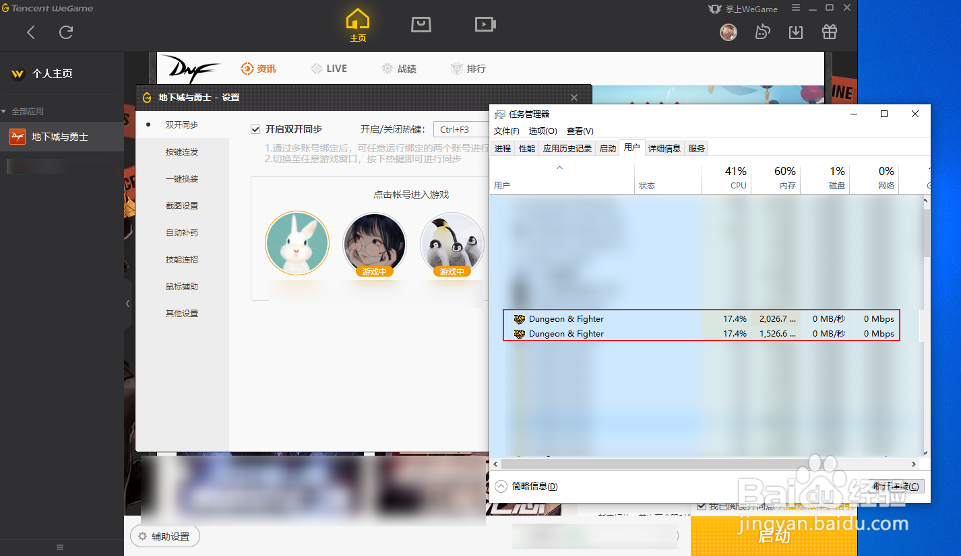This screenshot has height=556, width=961.
Task: Select 一键换装 in settings sidebar
Action: click(x=182, y=179)
